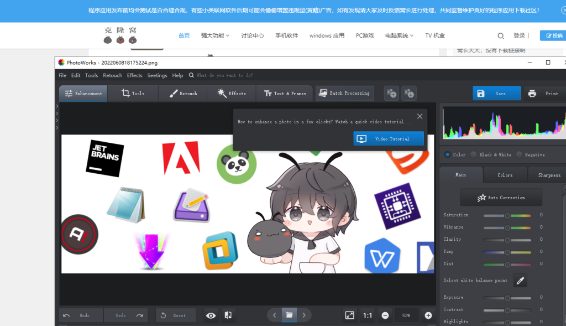Adjust the Vibrance slider

click(507, 227)
